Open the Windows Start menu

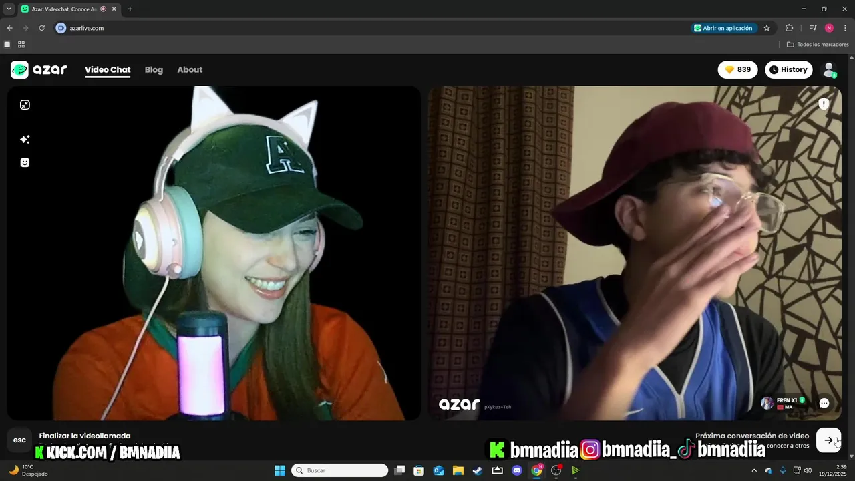pos(280,470)
